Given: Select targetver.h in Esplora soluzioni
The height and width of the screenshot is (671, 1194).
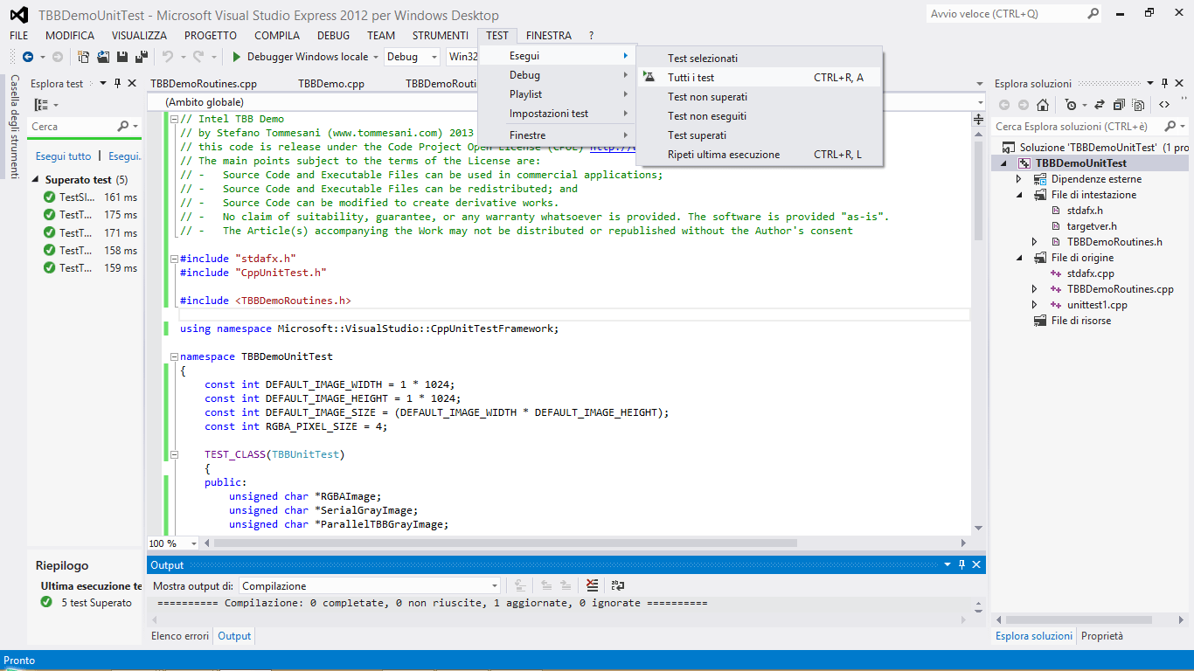Looking at the screenshot, I should (x=1092, y=226).
